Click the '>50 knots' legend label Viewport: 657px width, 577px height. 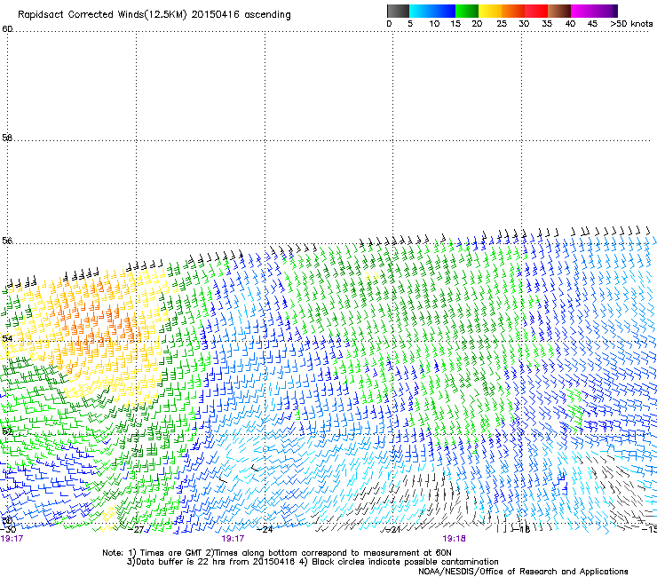[x=631, y=24]
